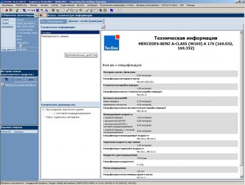This screenshot has width=245, height=185.
Task: Click the green arrow icon beside search header
Action: tap(36, 15)
